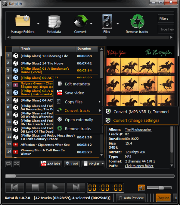Stop playback

coord(35,188)
